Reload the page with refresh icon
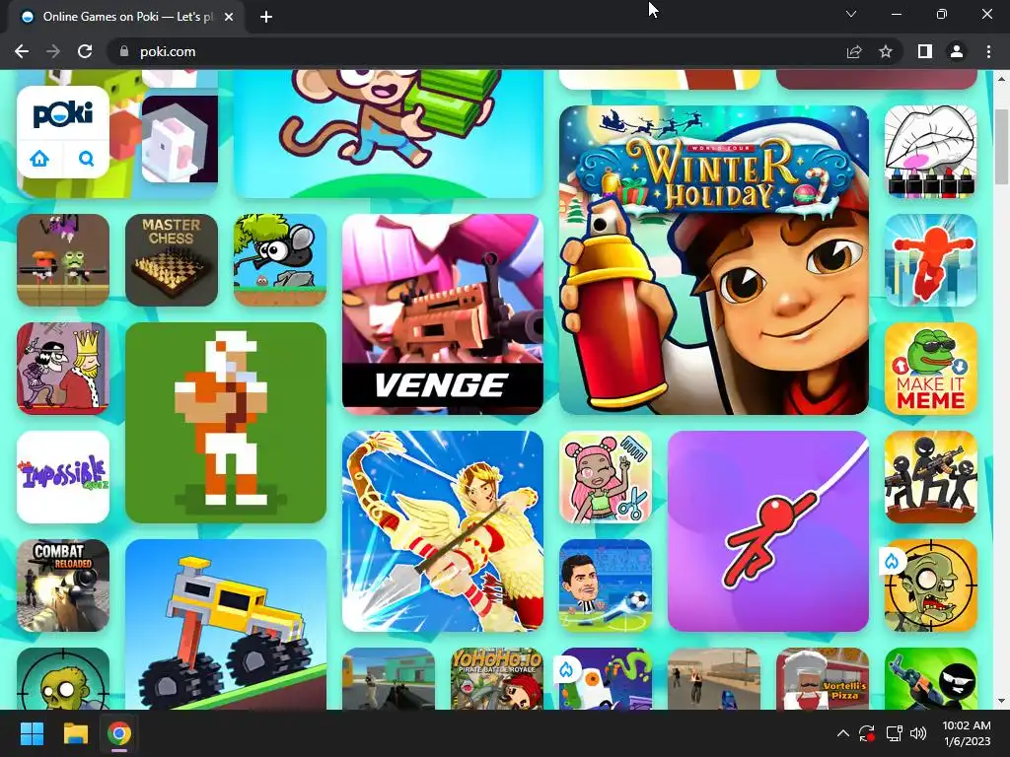 pos(85,51)
